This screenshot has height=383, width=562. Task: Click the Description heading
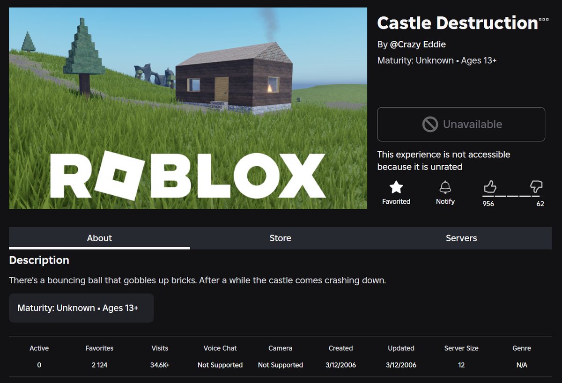click(39, 260)
